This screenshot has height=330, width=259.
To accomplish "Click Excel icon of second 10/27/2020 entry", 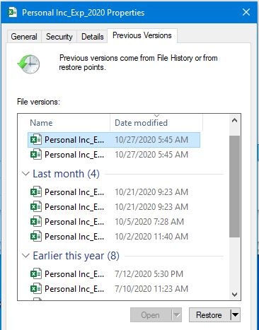I will click(x=36, y=155).
